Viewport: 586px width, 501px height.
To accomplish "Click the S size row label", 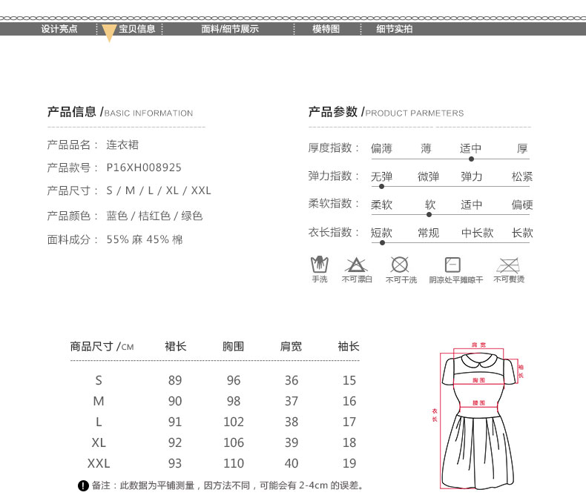I will tap(99, 380).
